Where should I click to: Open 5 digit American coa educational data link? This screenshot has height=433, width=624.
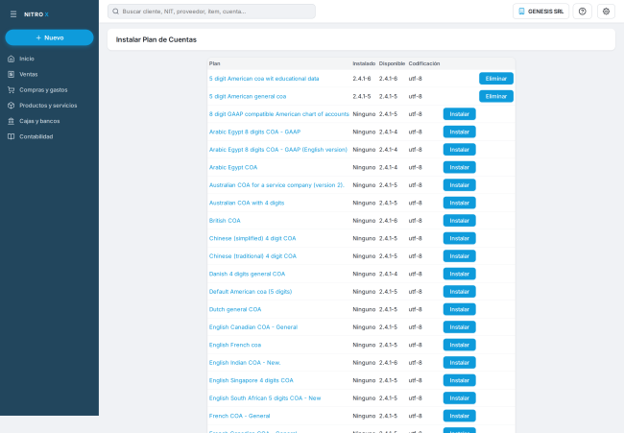264,79
